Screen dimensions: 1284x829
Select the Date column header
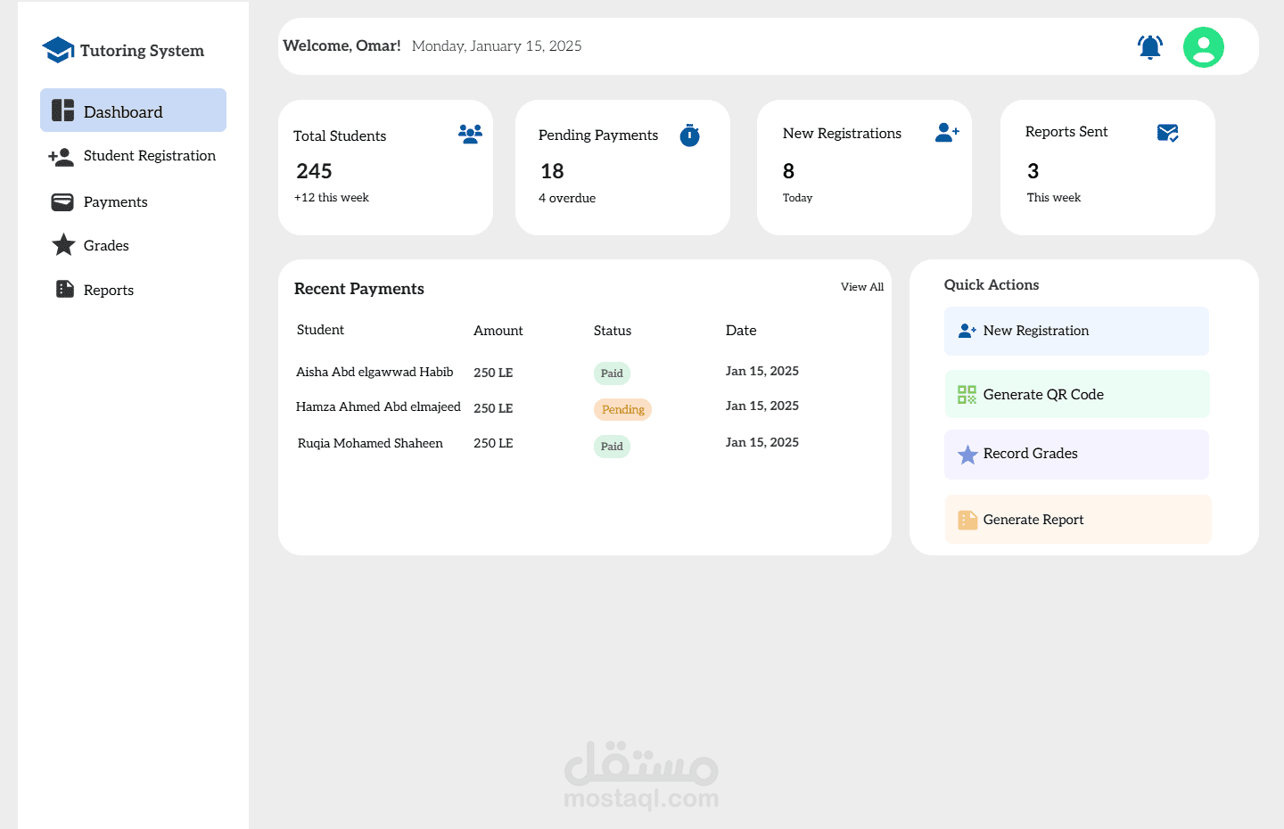tap(741, 331)
